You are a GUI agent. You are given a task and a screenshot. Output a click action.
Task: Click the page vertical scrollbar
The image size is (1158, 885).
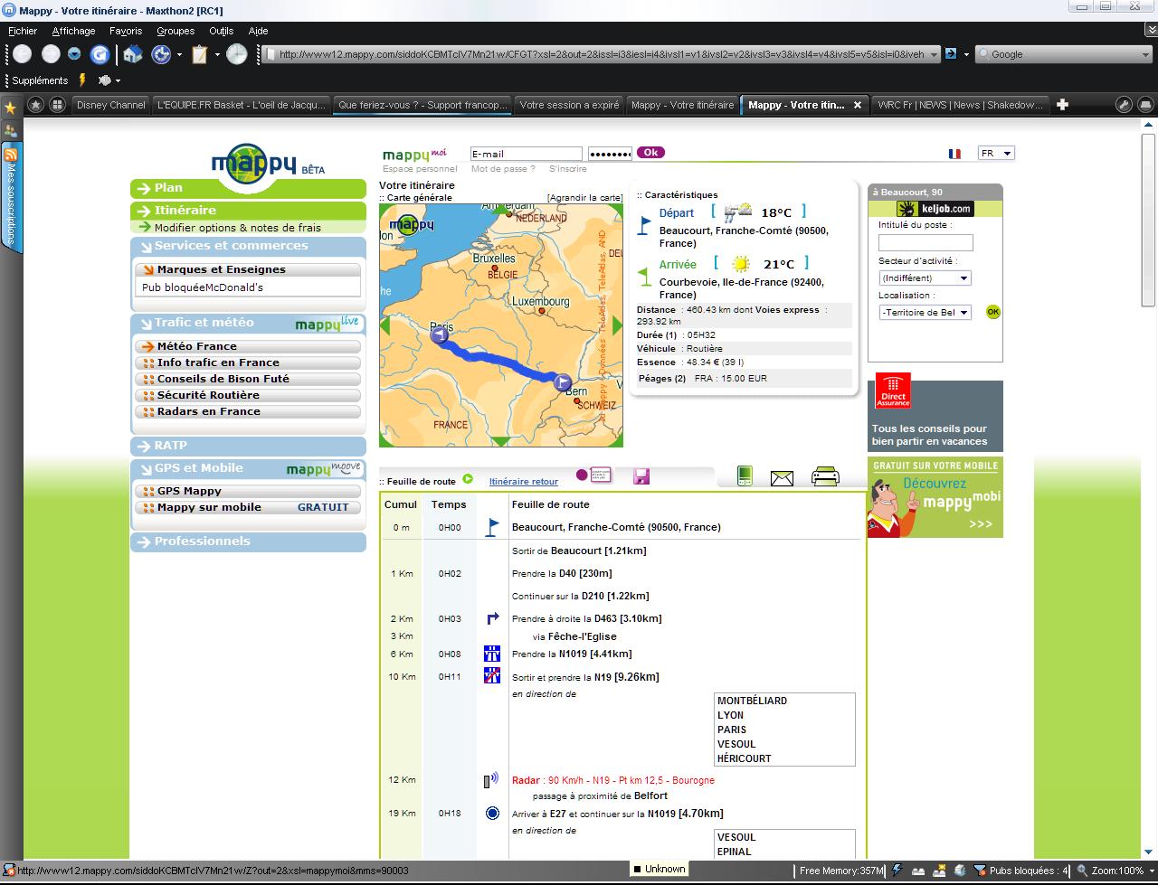click(x=1148, y=221)
